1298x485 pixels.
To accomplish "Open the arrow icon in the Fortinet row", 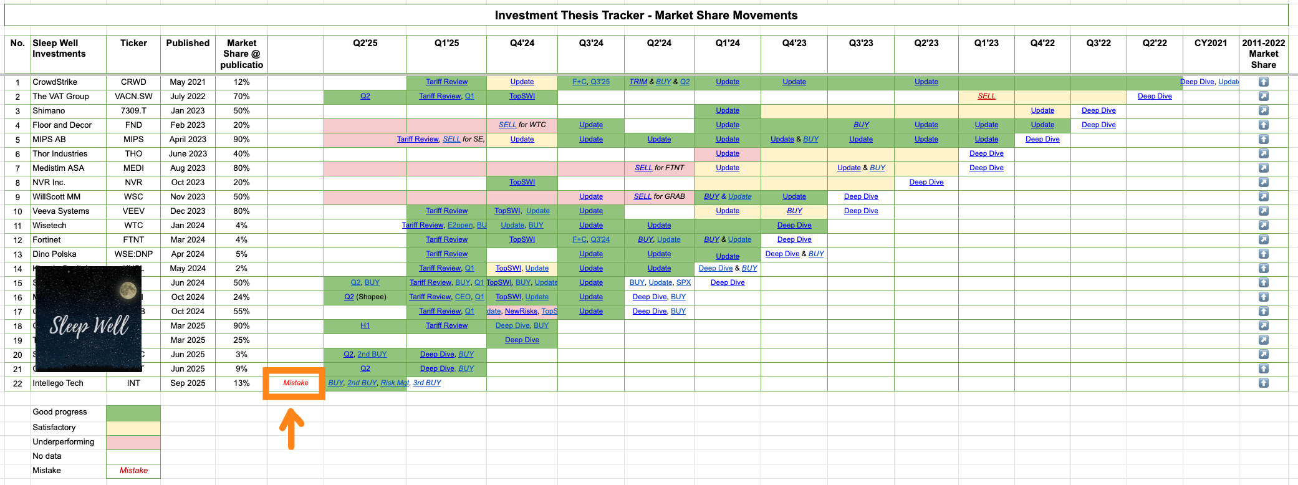I will tap(1263, 239).
